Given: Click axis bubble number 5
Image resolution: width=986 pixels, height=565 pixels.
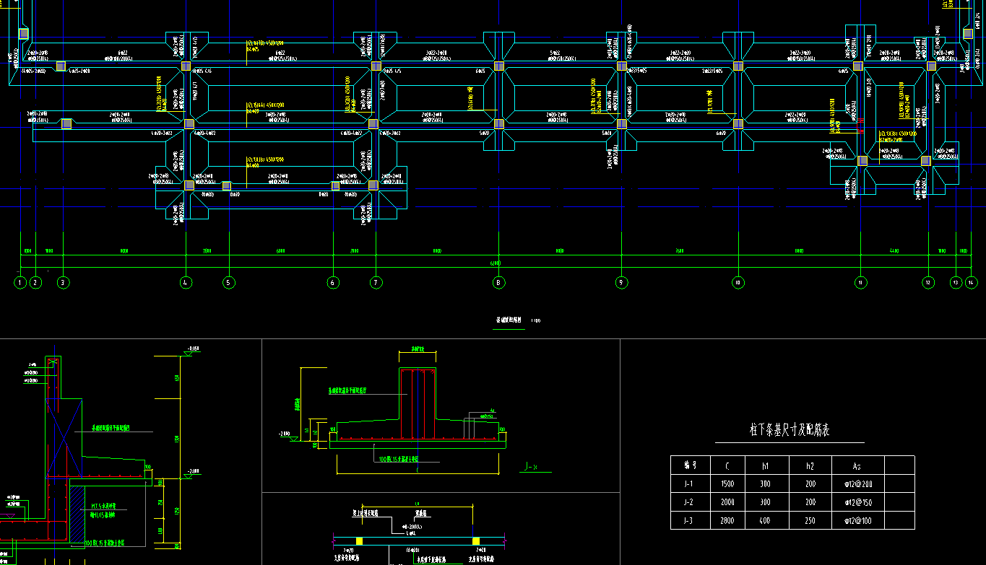Looking at the screenshot, I should click(x=229, y=282).
